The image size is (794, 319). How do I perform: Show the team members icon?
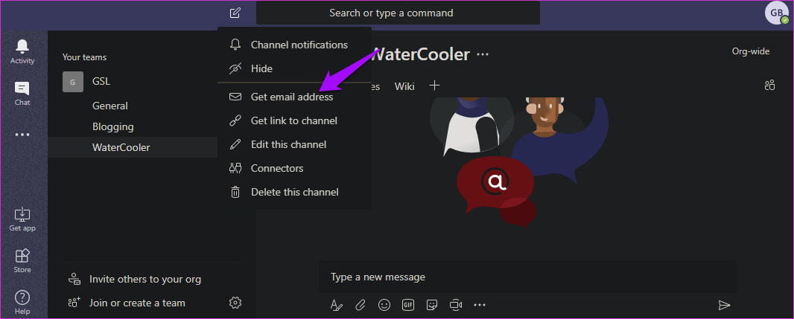click(769, 85)
